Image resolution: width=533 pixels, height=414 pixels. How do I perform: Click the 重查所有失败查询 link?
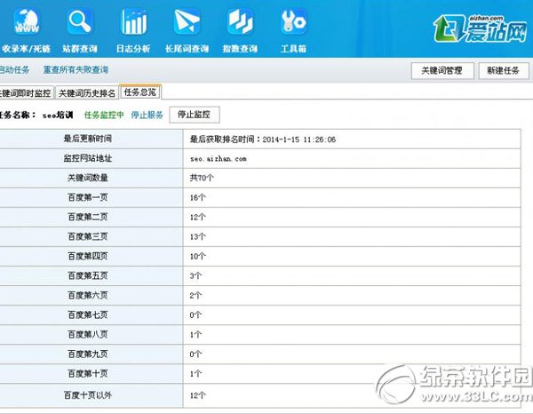tap(76, 69)
